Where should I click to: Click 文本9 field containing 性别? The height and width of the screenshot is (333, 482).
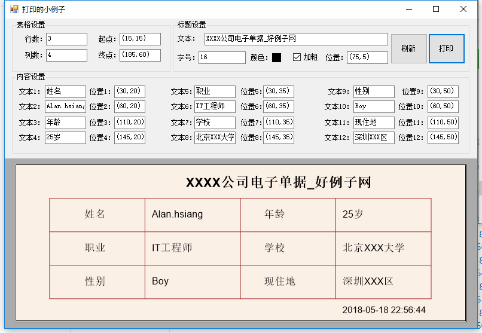pos(374,91)
